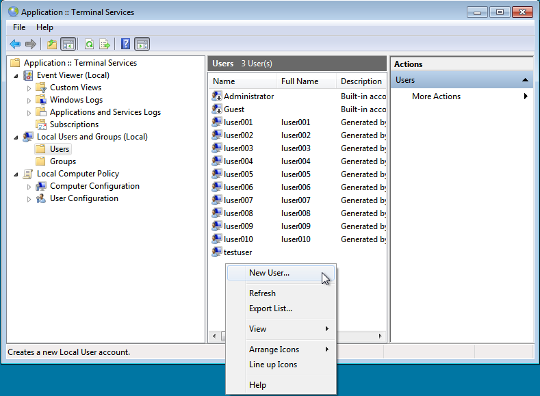Image resolution: width=540 pixels, height=396 pixels.
Task: Click the Up One Level toolbar icon
Action: tap(52, 44)
